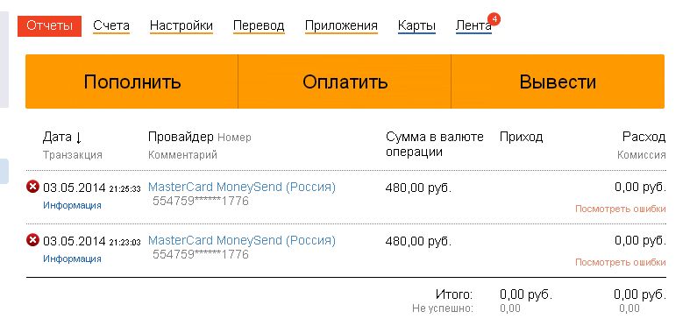View errors for the first transaction
This screenshot has height=326, width=697.
[x=621, y=209]
